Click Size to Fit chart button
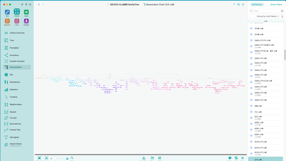This screenshot has height=161, width=286. click(x=39, y=158)
